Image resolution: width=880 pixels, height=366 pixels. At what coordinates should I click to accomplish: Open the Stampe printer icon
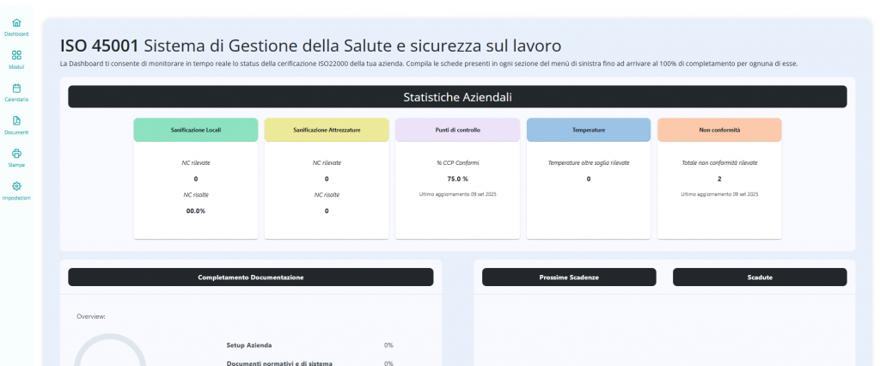16,154
